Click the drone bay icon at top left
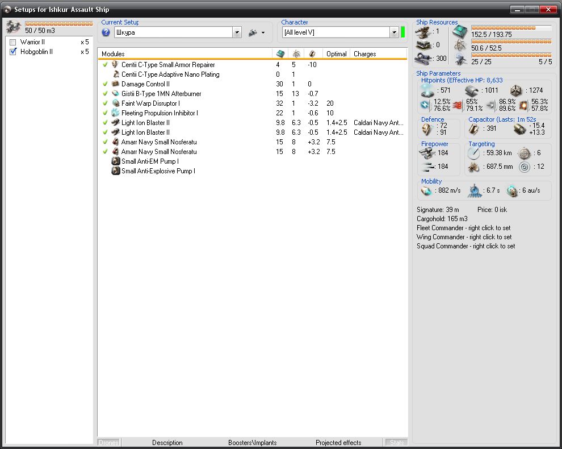The height and width of the screenshot is (449, 562). pos(13,27)
